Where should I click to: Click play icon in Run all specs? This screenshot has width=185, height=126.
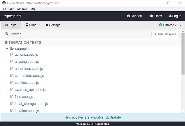(155, 34)
